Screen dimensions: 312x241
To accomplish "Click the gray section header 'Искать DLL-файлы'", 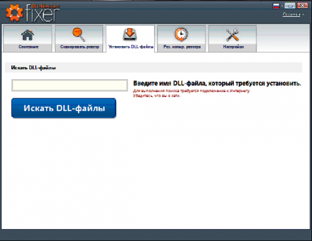I will tap(154, 68).
